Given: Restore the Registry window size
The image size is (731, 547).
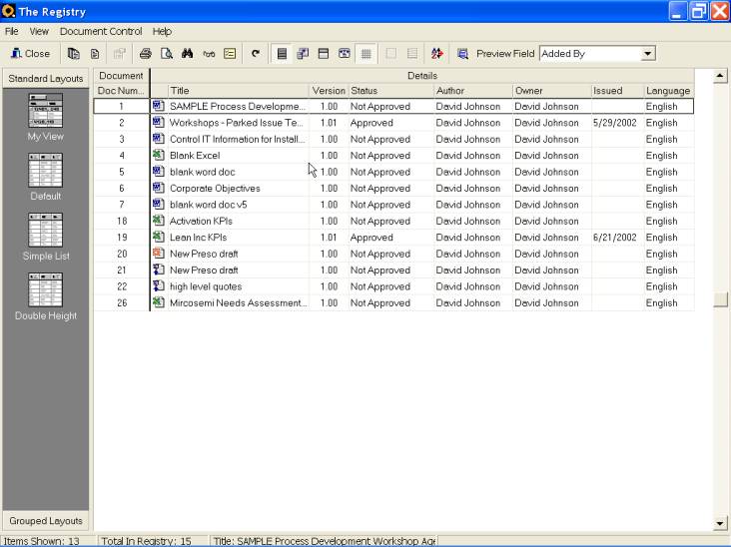Looking at the screenshot, I should coord(699,11).
